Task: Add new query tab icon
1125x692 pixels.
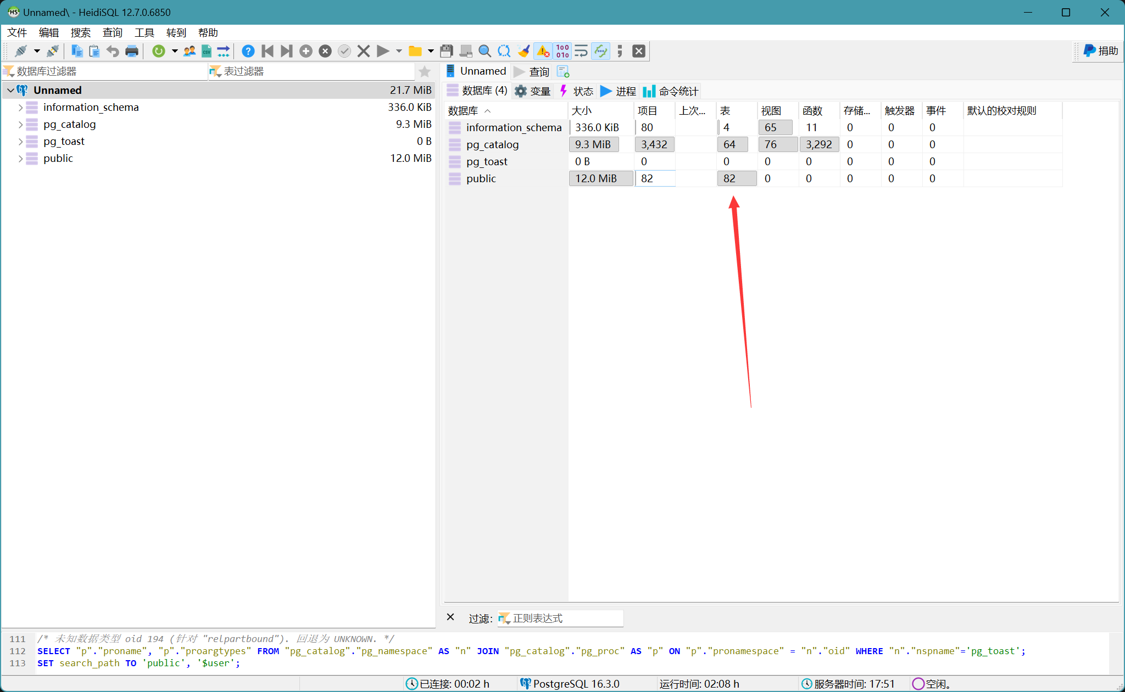Action: click(x=563, y=72)
